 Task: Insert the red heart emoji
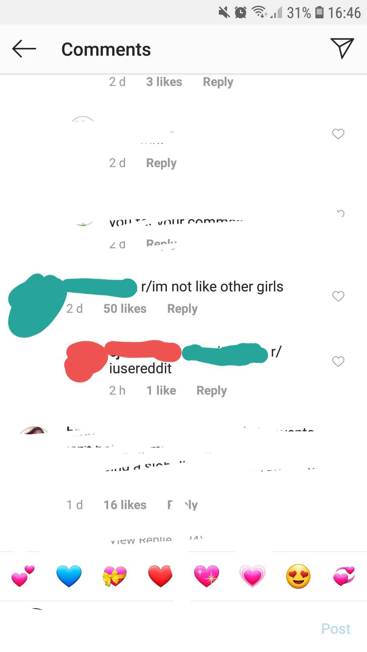point(160,576)
